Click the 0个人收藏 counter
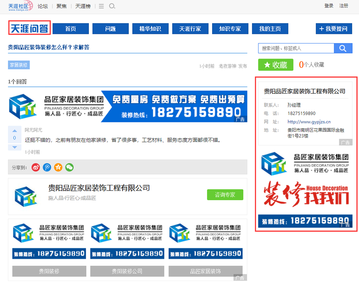 point(312,65)
